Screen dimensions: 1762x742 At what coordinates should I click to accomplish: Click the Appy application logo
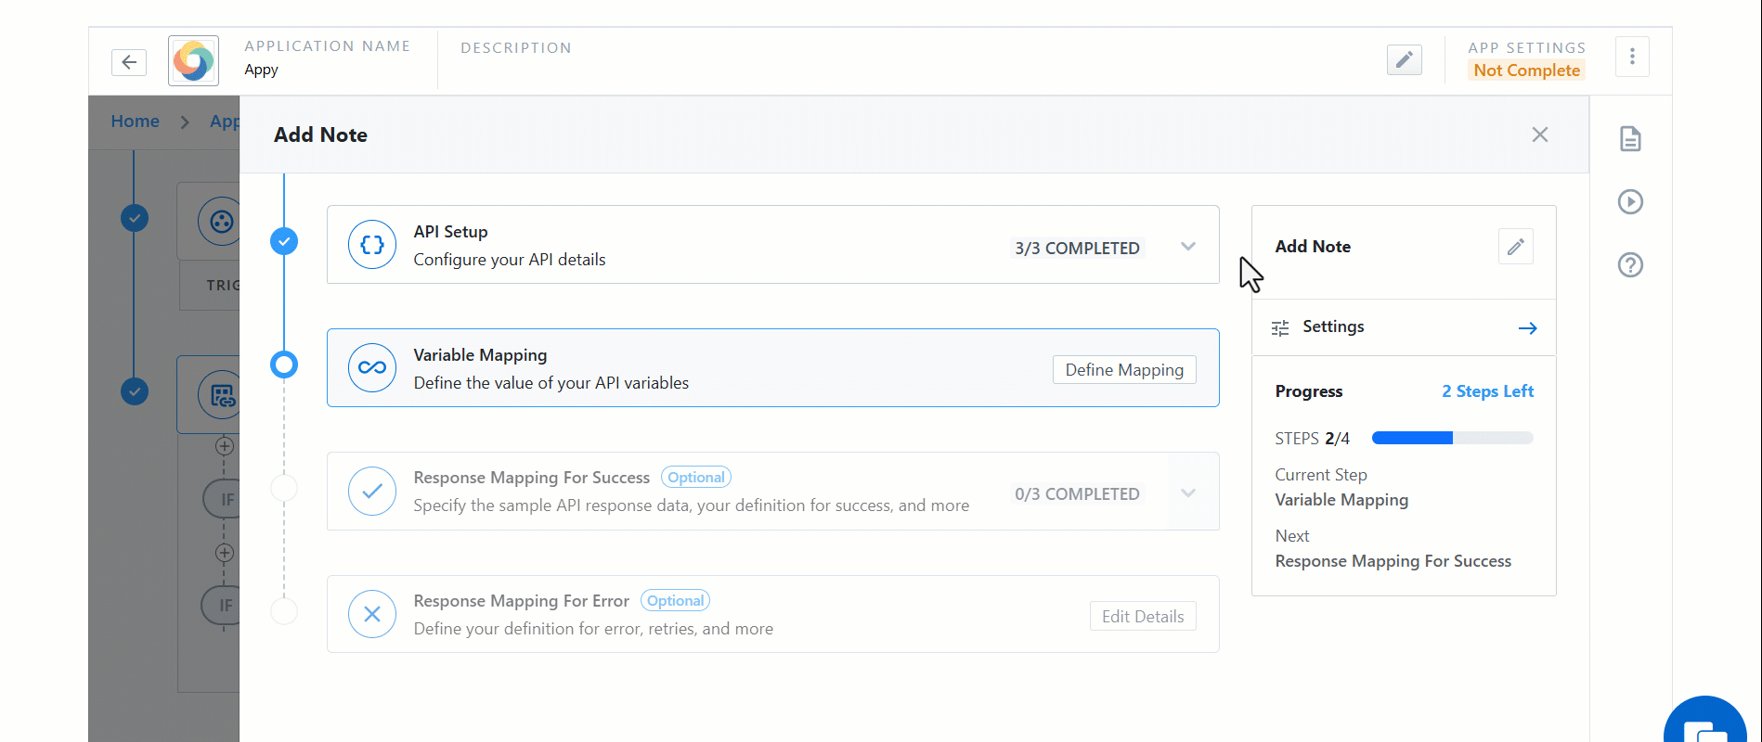tap(193, 61)
